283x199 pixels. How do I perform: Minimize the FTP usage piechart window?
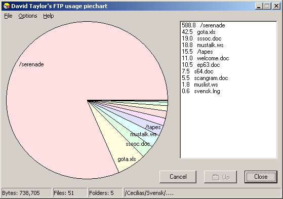[259, 6]
